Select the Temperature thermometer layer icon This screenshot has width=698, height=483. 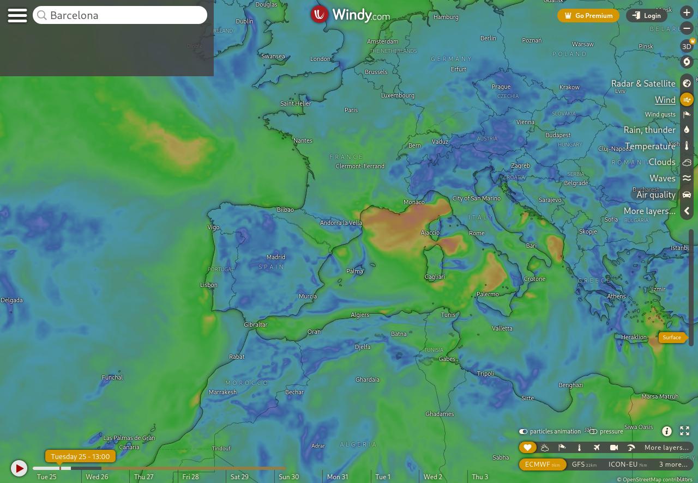point(687,146)
